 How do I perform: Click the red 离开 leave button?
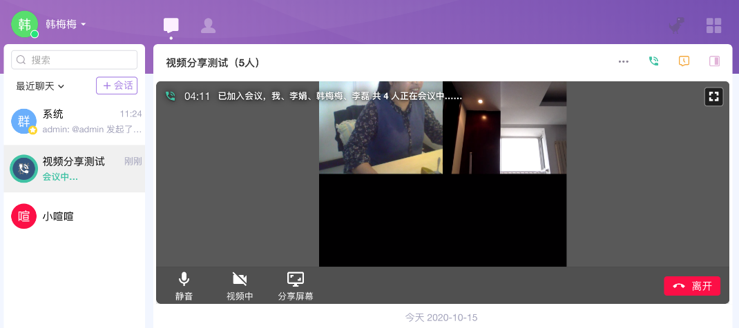pyautogui.click(x=692, y=286)
